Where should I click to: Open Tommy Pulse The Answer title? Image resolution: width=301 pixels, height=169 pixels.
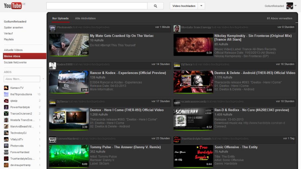(125, 147)
